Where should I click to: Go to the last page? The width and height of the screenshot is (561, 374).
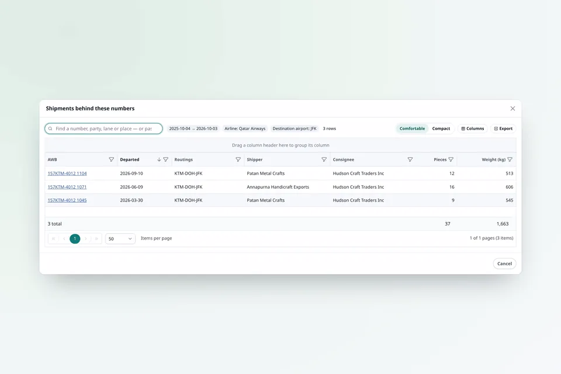tap(96, 238)
